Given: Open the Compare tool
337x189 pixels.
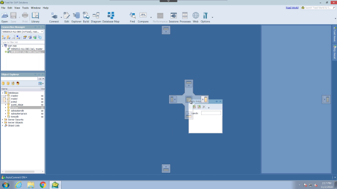Looking at the screenshot, I should pyautogui.click(x=143, y=17).
